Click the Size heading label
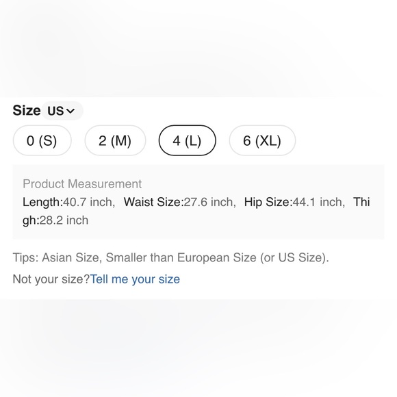The width and height of the screenshot is (397, 397). pos(27,110)
